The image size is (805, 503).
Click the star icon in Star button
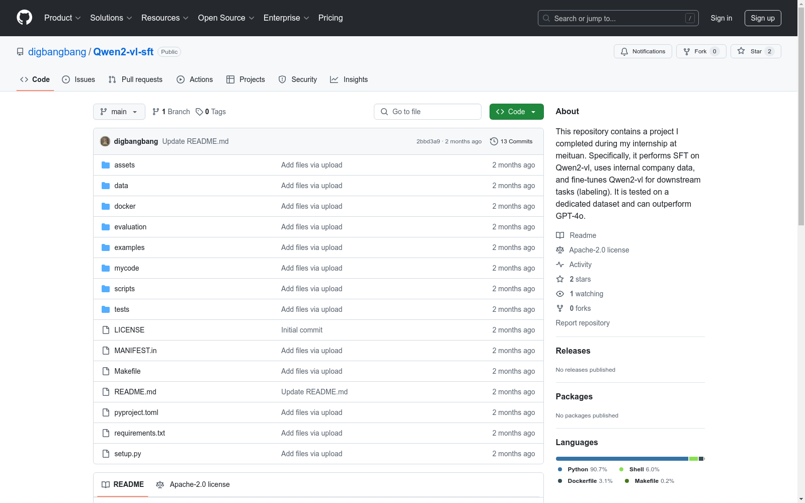[741, 51]
